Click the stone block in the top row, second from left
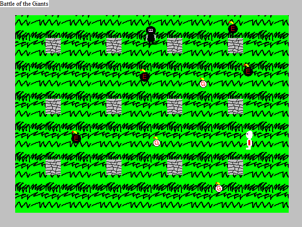302x227 pixels. (113, 46)
